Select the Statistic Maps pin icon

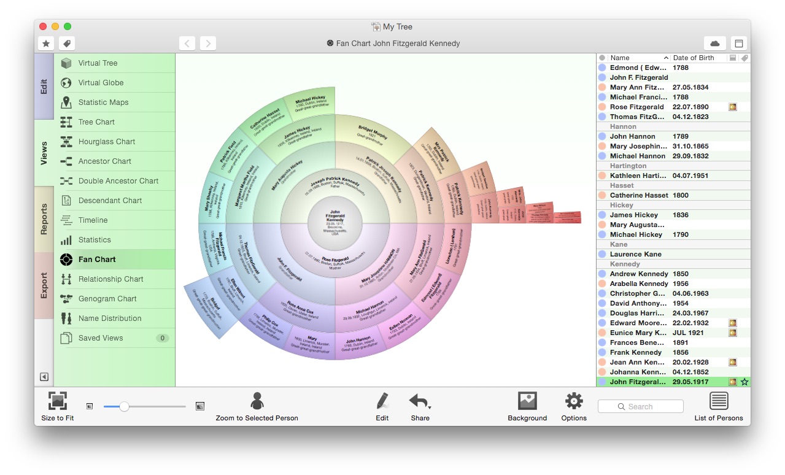click(66, 102)
